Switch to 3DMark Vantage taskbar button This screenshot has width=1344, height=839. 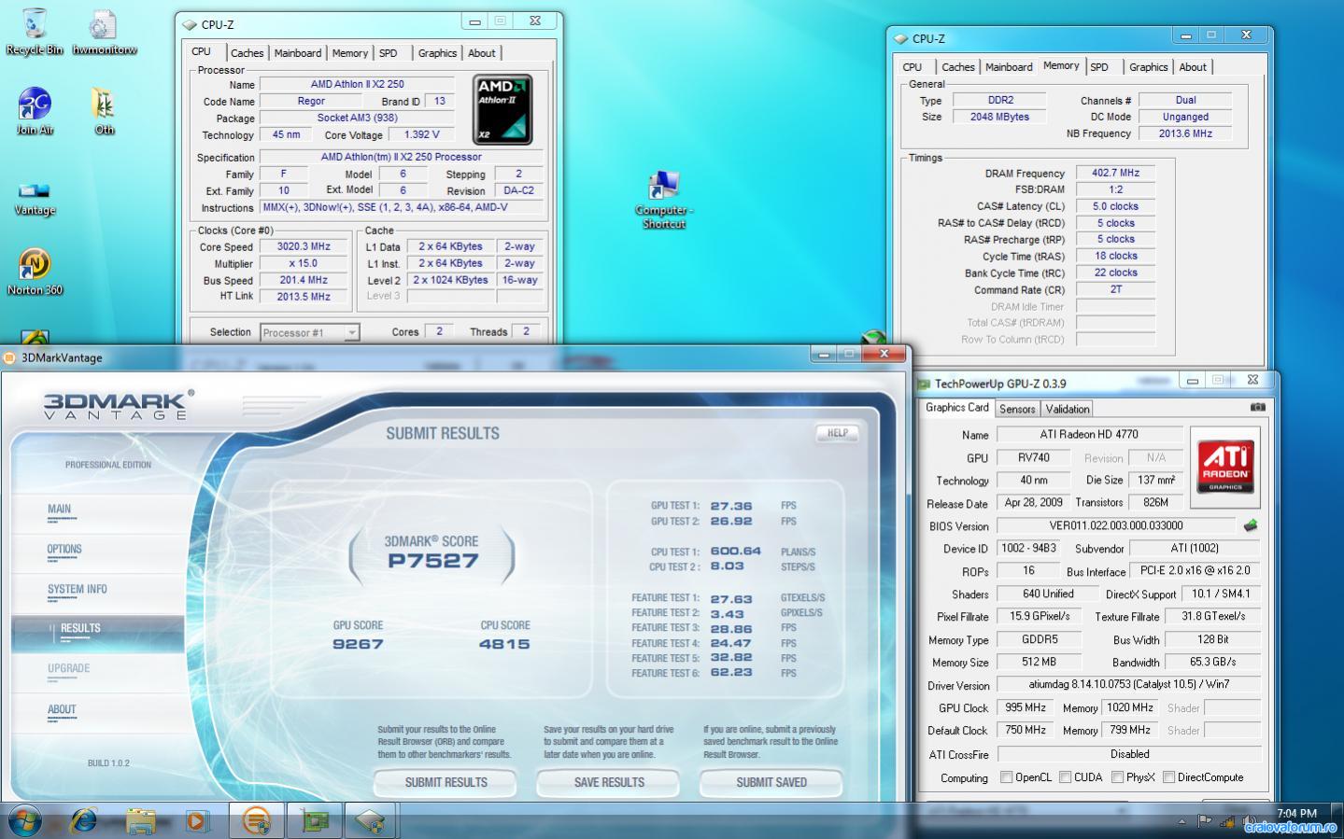[x=256, y=821]
